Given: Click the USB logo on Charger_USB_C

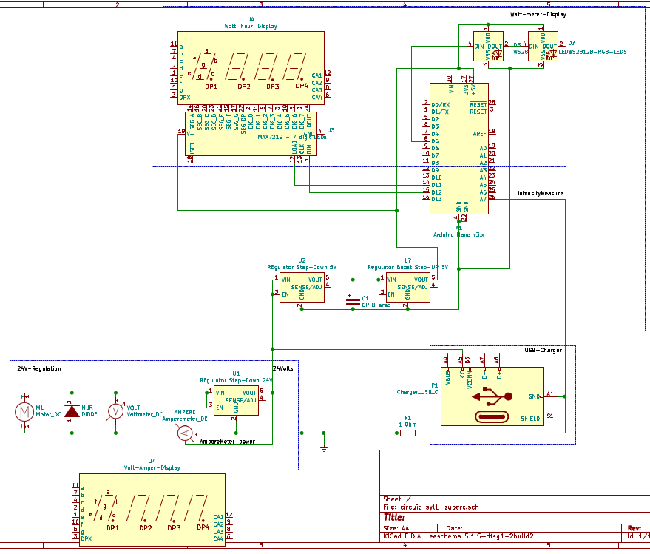Looking at the screenshot, I should tap(492, 397).
